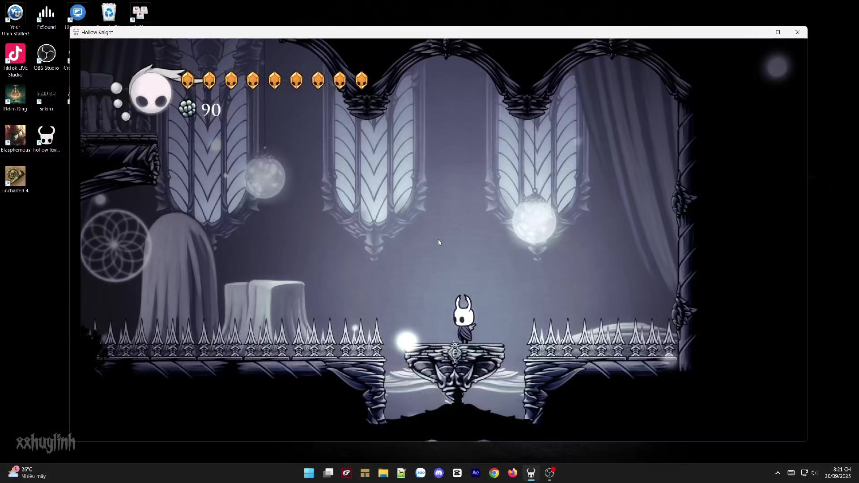The height and width of the screenshot is (483, 859).
Task: Open Zalo from the taskbar
Action: tap(421, 473)
